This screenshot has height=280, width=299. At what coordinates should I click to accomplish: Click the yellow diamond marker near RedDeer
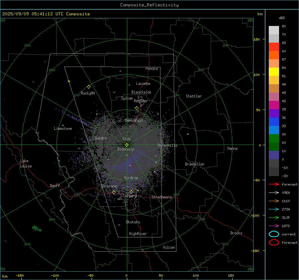click(x=137, y=108)
